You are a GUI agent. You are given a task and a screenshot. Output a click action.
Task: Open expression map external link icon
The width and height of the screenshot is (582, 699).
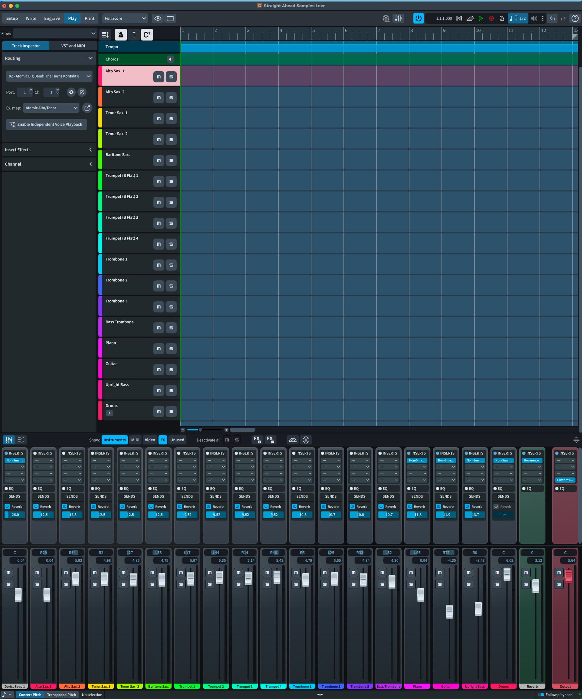point(87,108)
